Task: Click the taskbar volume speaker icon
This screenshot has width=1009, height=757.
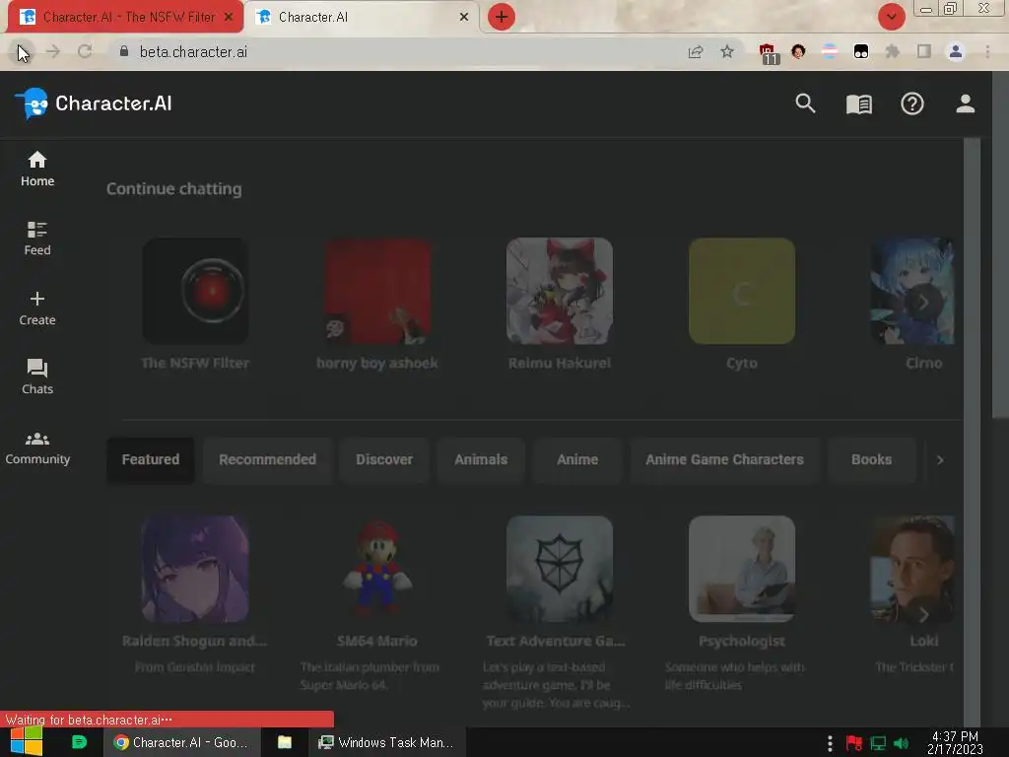Action: click(x=901, y=743)
